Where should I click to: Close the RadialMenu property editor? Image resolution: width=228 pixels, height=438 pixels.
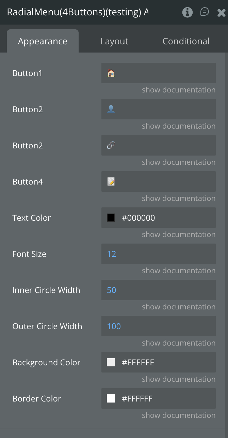[x=221, y=13]
